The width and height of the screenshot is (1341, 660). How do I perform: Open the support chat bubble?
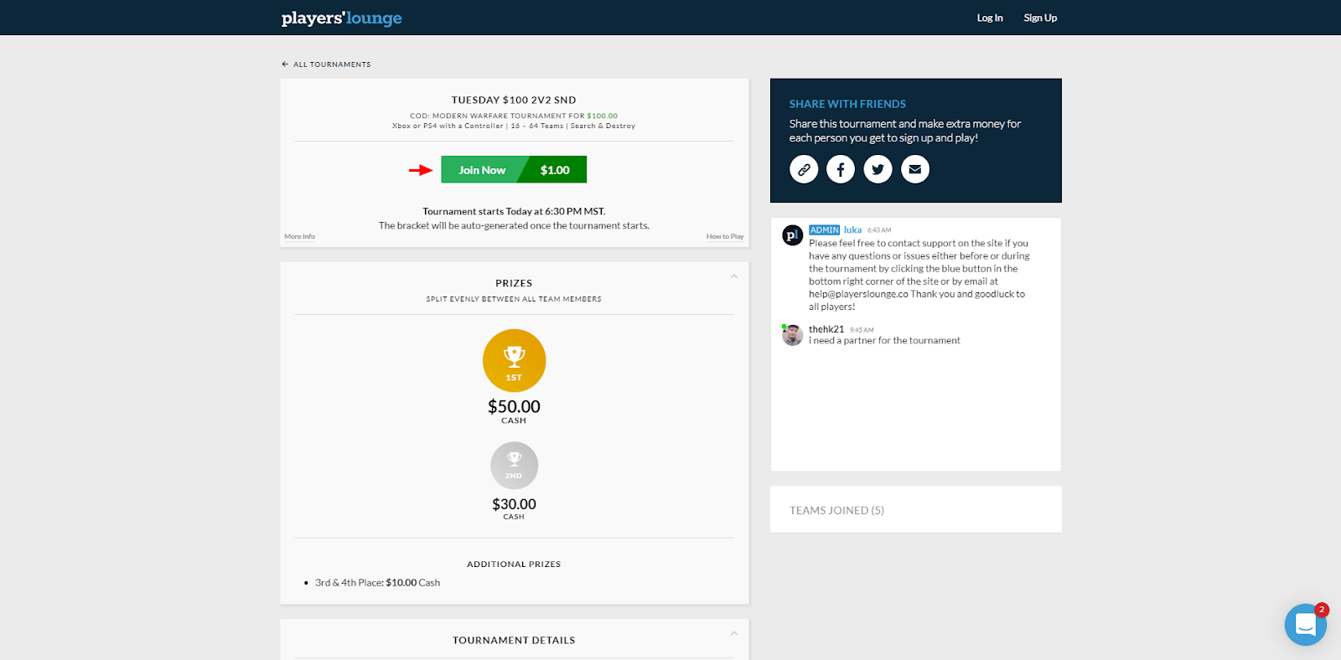pyautogui.click(x=1305, y=625)
